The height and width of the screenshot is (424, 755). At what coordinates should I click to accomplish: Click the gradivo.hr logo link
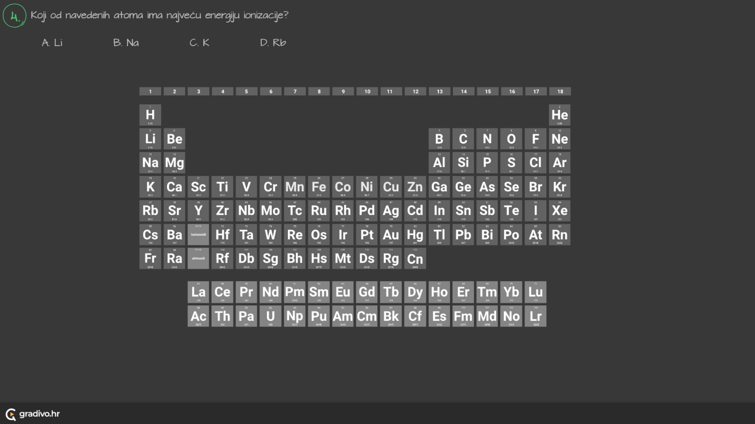coord(33,414)
